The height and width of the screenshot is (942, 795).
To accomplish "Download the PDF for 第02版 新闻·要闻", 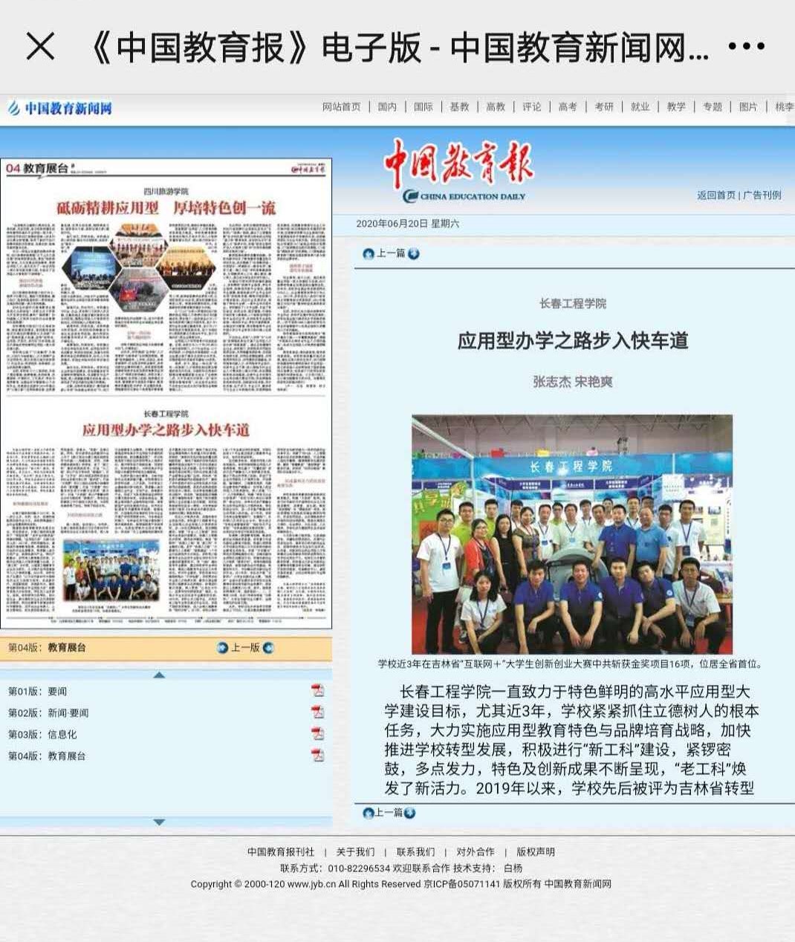I will (x=318, y=712).
